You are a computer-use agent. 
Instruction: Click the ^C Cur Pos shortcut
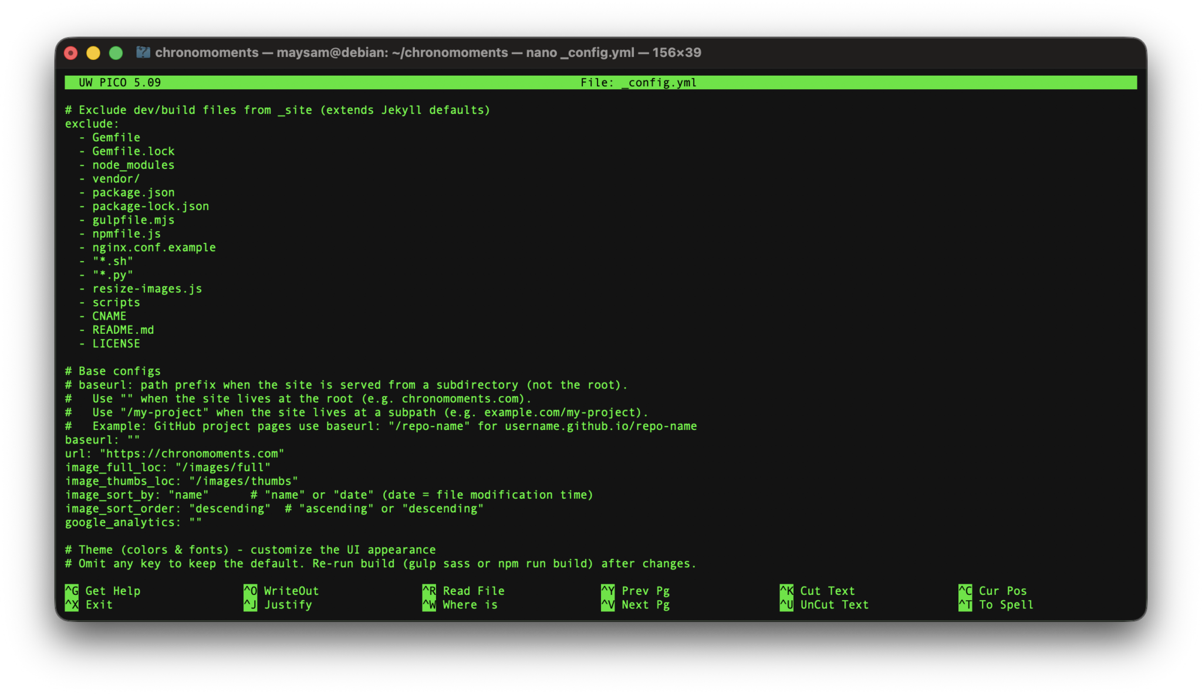point(993,591)
